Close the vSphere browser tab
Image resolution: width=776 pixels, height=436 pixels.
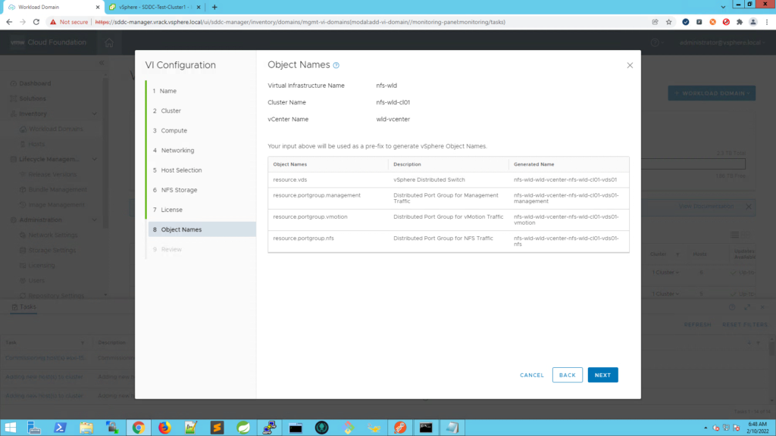pyautogui.click(x=199, y=7)
